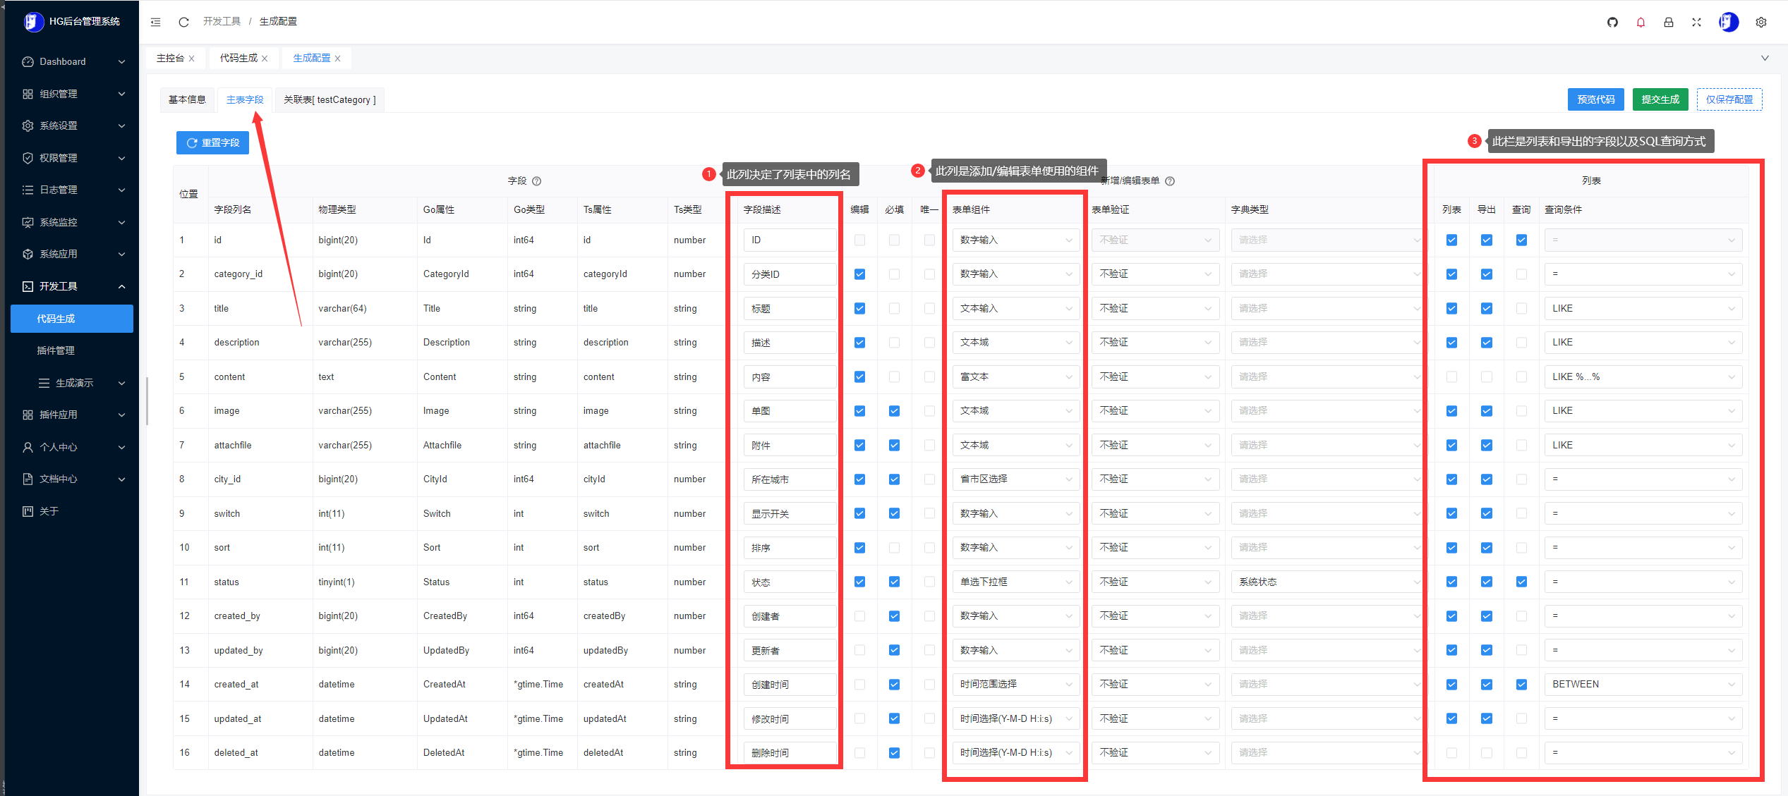1788x796 pixels.
Task: Click the GitHub icon in header
Action: 1612,22
